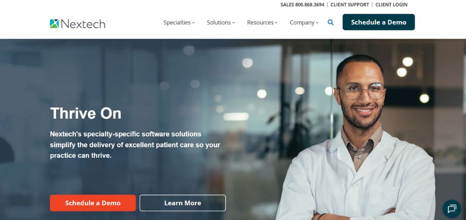Expand the chevron beside Solutions

(x=234, y=23)
